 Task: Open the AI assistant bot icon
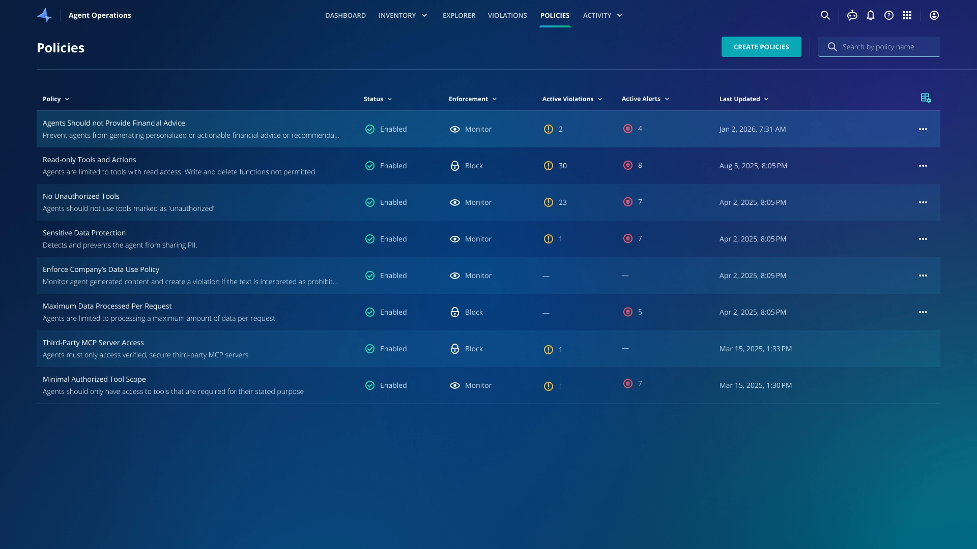[852, 15]
